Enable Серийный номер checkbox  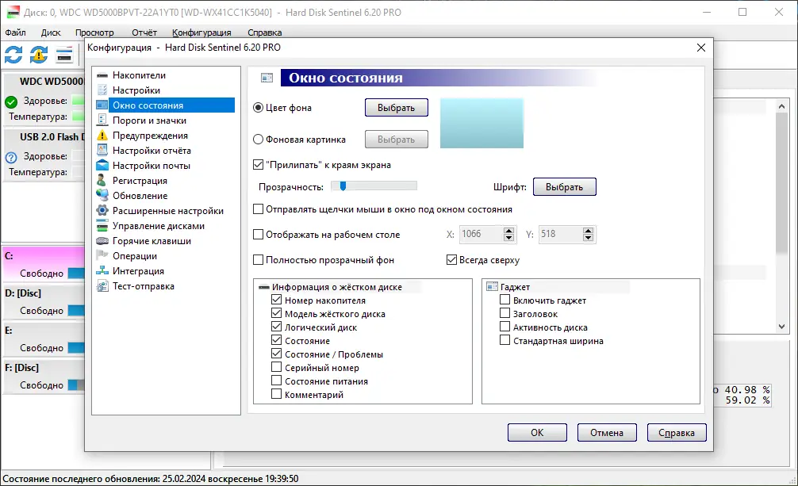276,367
